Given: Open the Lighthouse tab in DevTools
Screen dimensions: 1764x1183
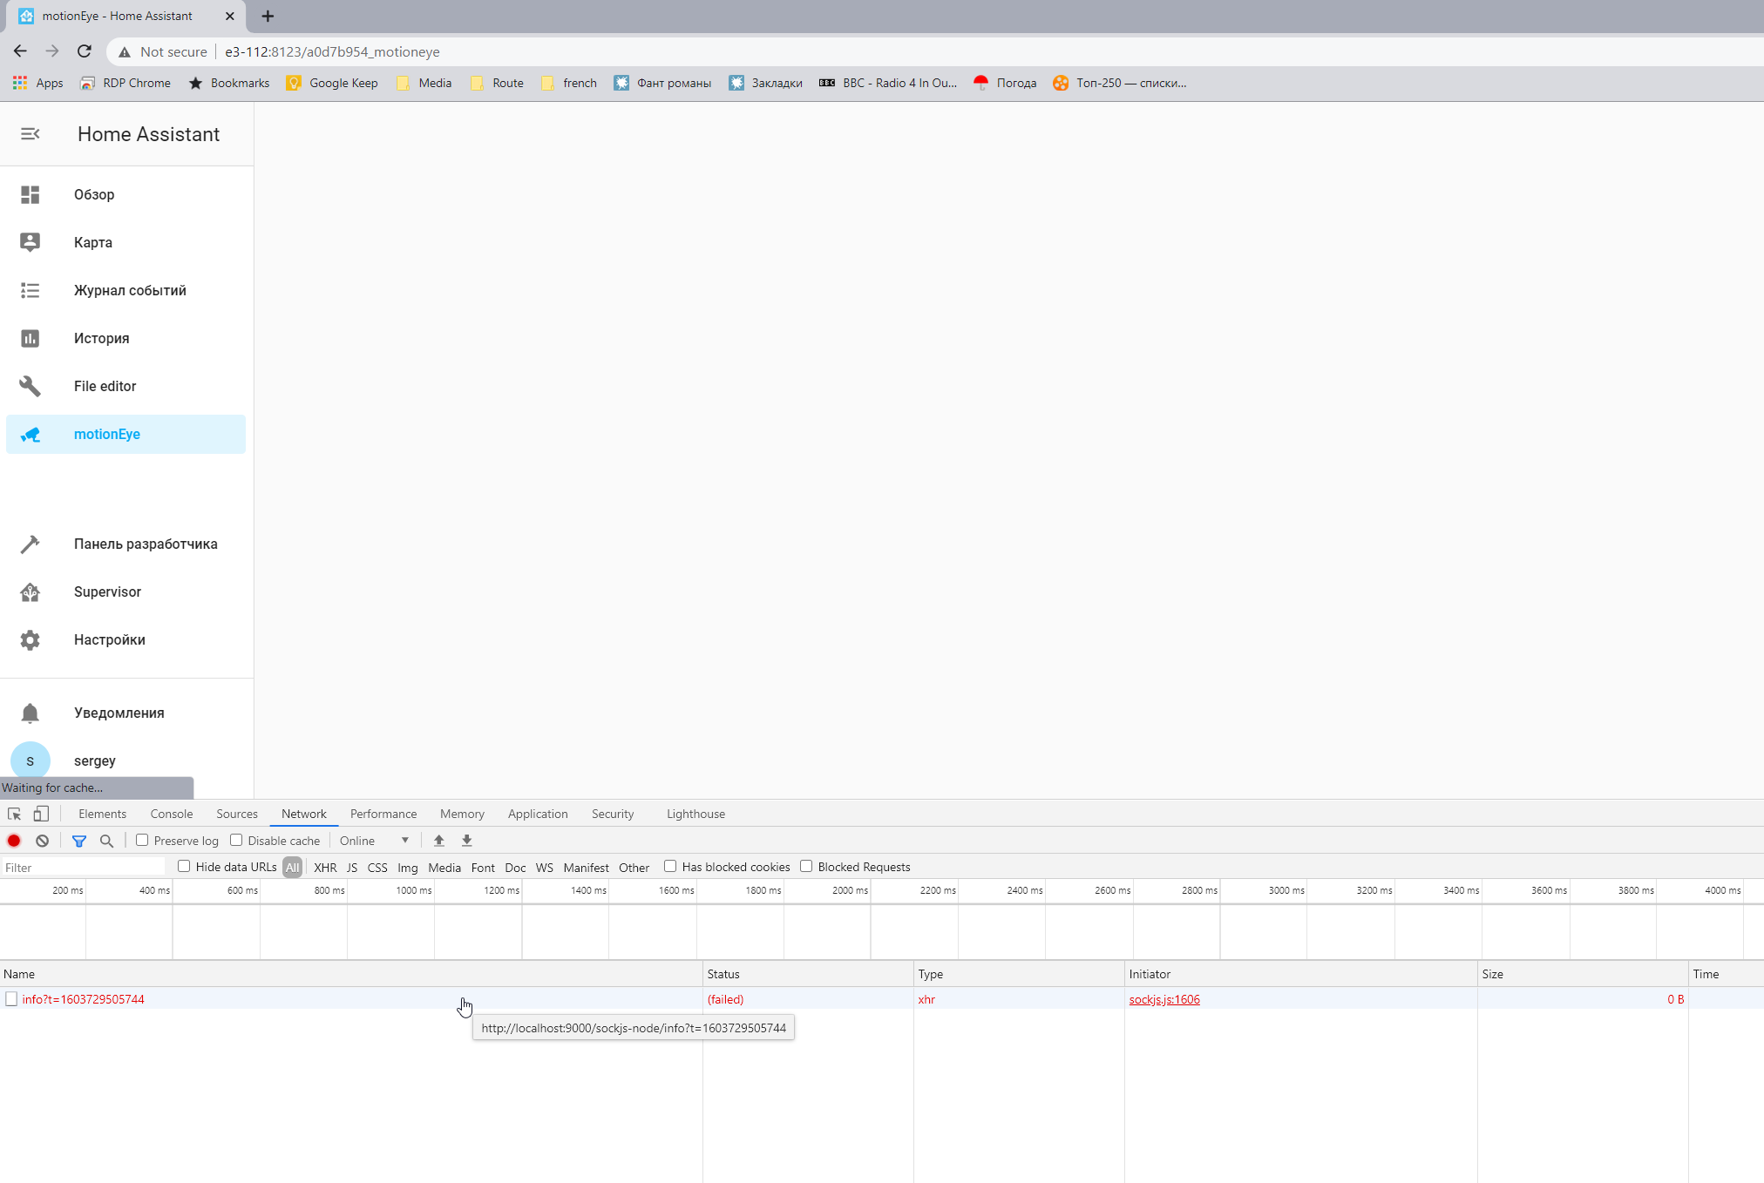Looking at the screenshot, I should point(695,814).
